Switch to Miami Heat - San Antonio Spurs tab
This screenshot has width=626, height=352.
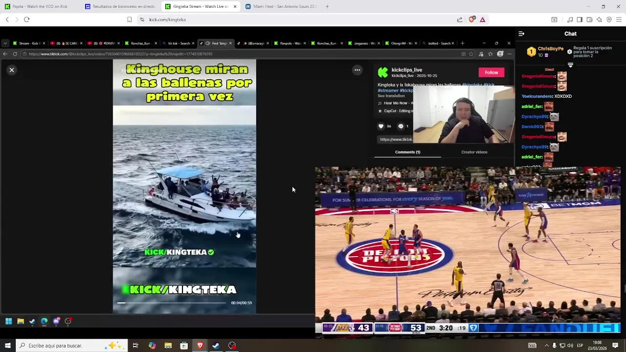coord(281,6)
